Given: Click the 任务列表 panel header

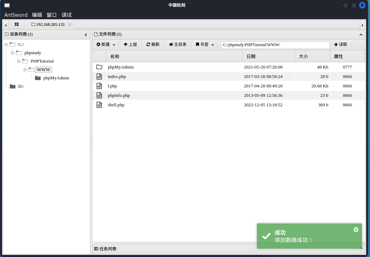Looking at the screenshot, I should point(228,249).
